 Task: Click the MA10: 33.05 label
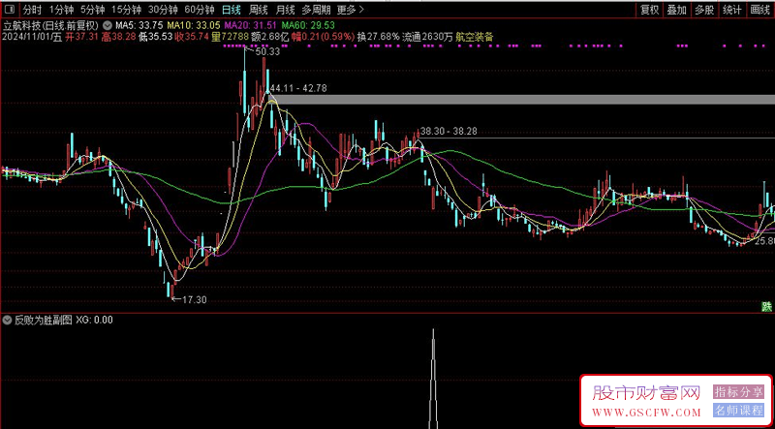click(x=194, y=25)
